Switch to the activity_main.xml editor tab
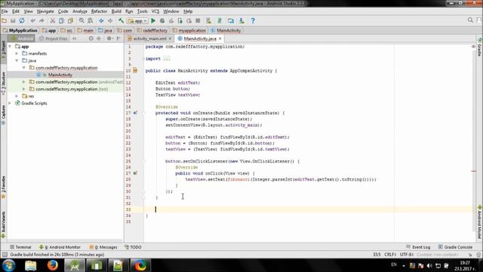483x272 pixels. coord(149,39)
